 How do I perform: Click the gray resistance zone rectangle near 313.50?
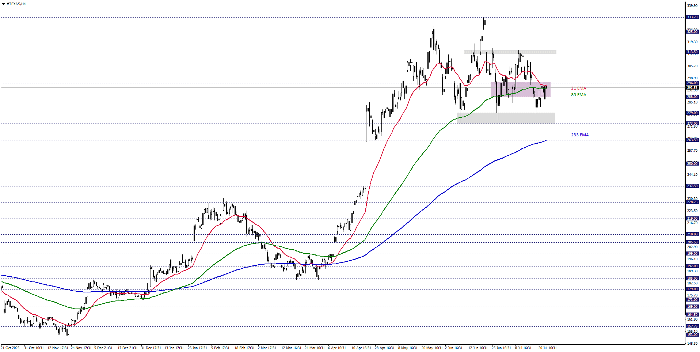tap(510, 52)
